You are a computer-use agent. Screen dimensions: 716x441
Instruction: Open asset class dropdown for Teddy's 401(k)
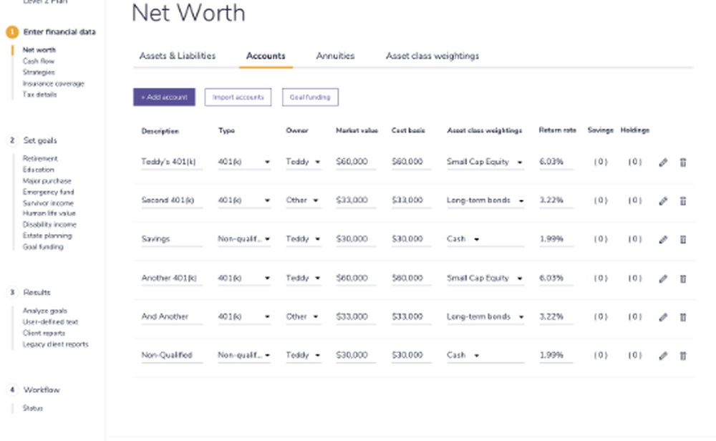(x=485, y=162)
